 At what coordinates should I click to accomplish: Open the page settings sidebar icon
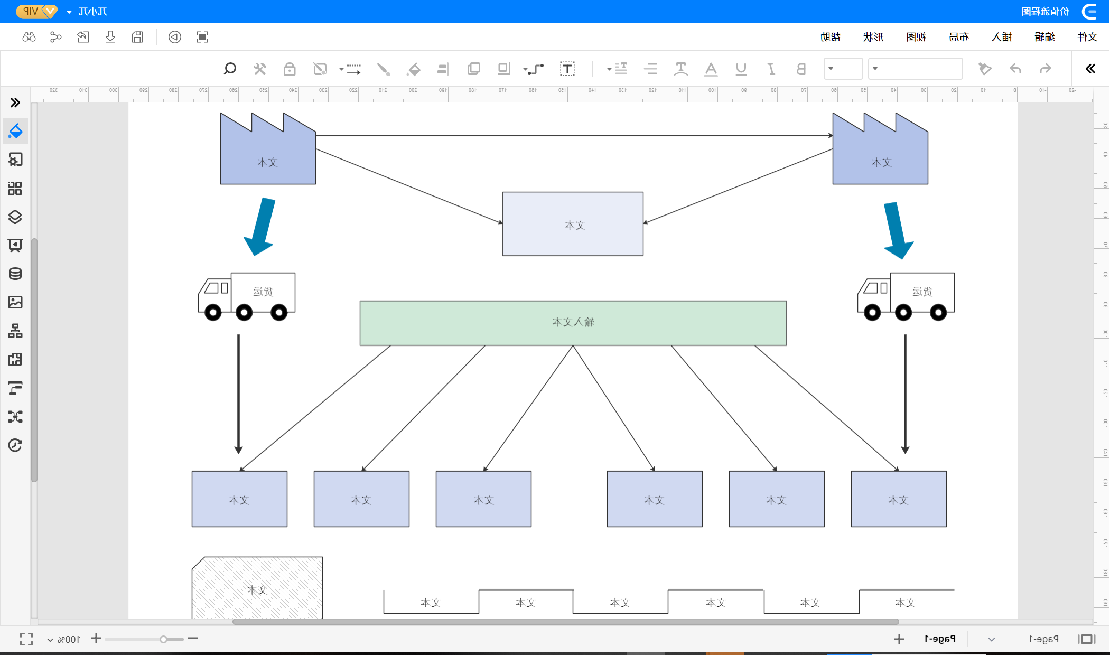click(15, 160)
